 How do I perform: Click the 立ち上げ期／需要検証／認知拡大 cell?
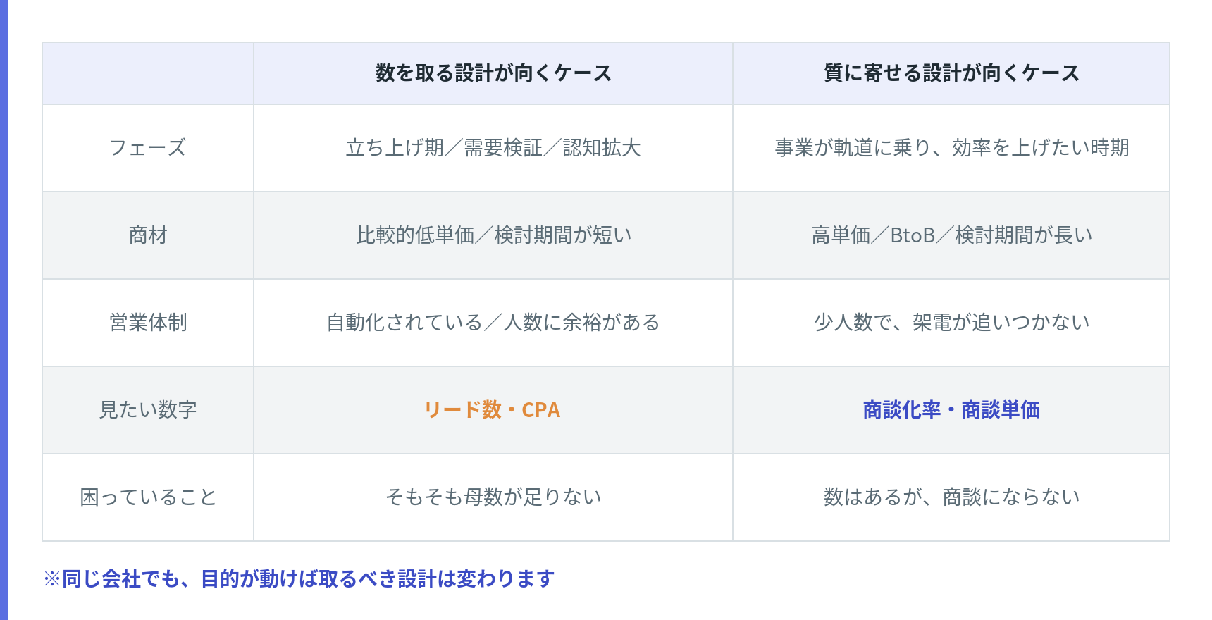493,148
